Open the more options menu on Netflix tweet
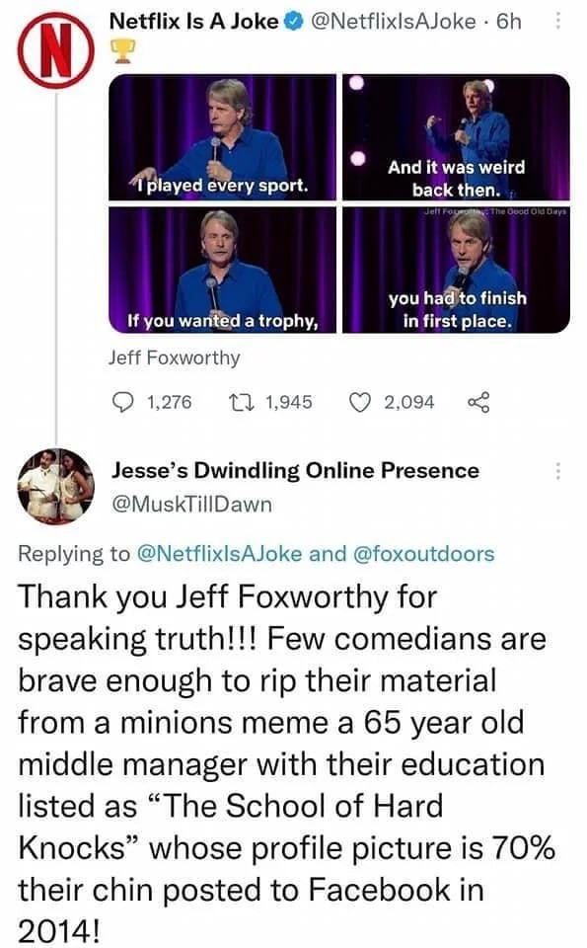This screenshot has height=948, width=587. 558,22
